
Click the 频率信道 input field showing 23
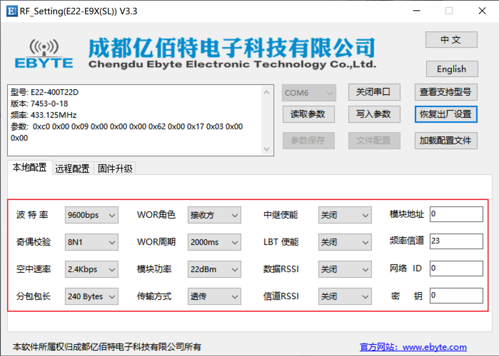(x=456, y=241)
